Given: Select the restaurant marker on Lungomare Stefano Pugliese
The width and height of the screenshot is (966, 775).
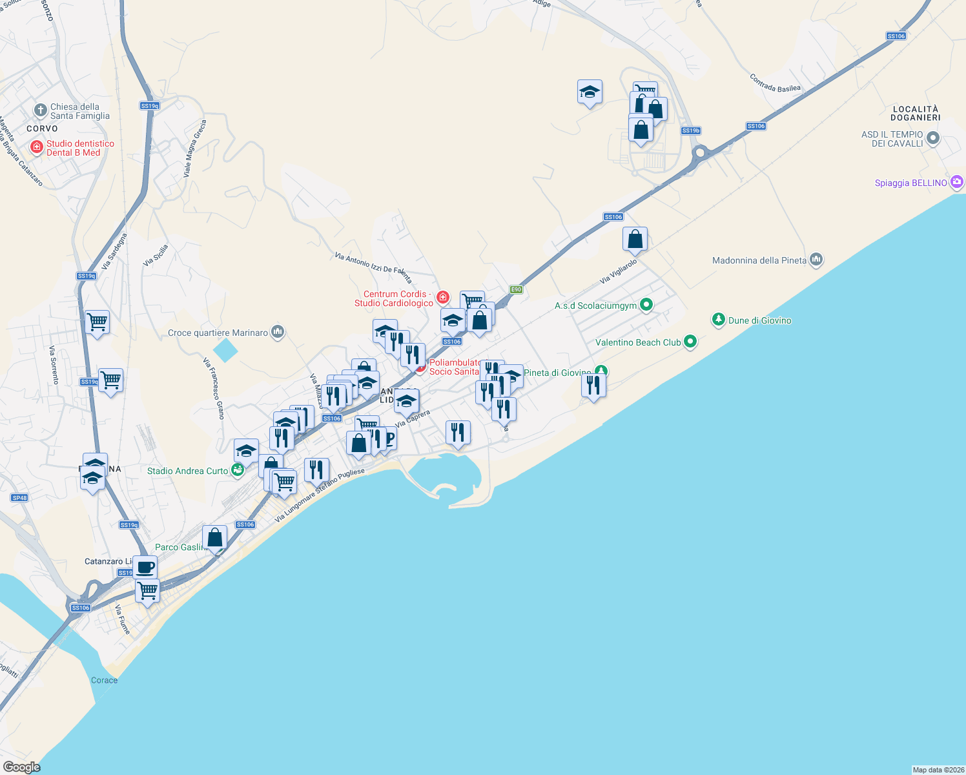Looking at the screenshot, I should pos(316,471).
